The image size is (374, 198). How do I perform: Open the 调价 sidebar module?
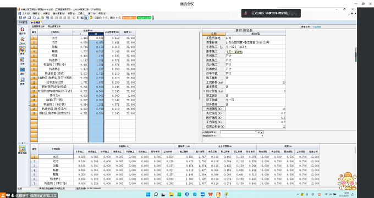22,71
